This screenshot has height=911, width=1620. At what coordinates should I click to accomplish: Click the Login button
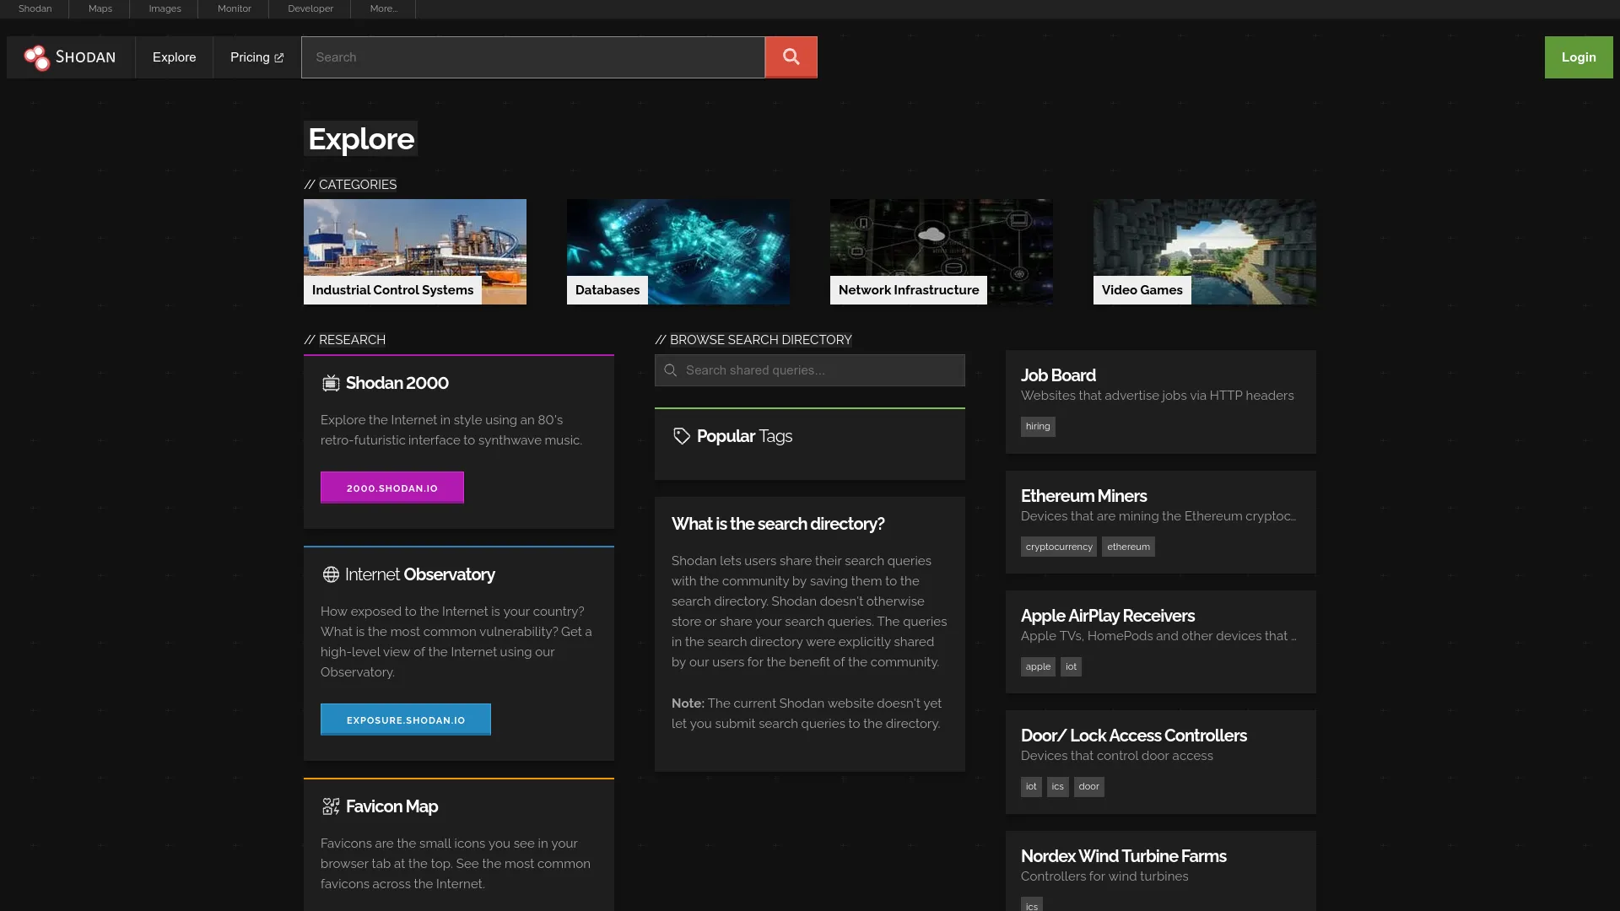(1579, 57)
